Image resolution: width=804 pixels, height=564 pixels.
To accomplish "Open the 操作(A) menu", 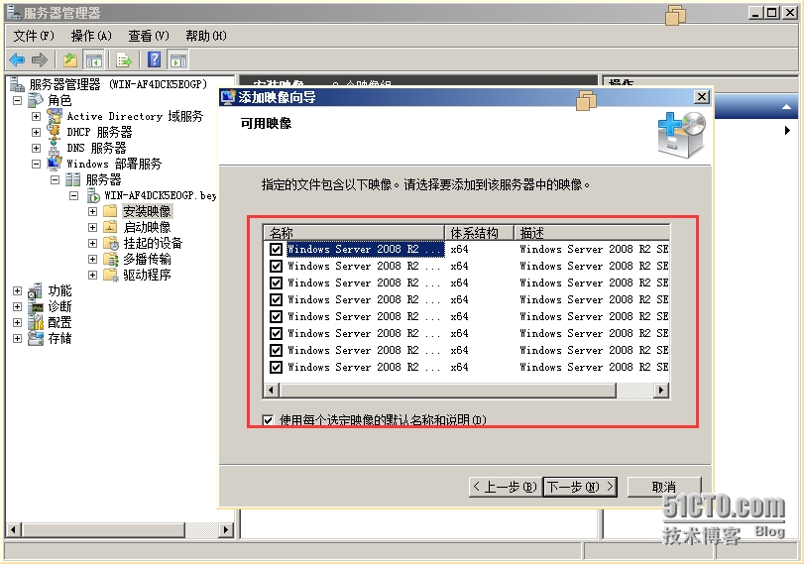I will point(91,36).
